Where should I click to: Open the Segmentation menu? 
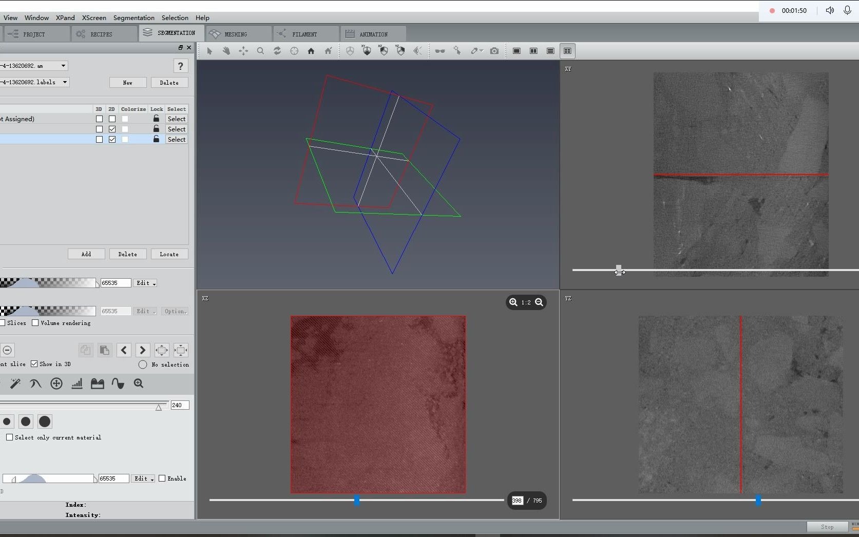point(133,17)
